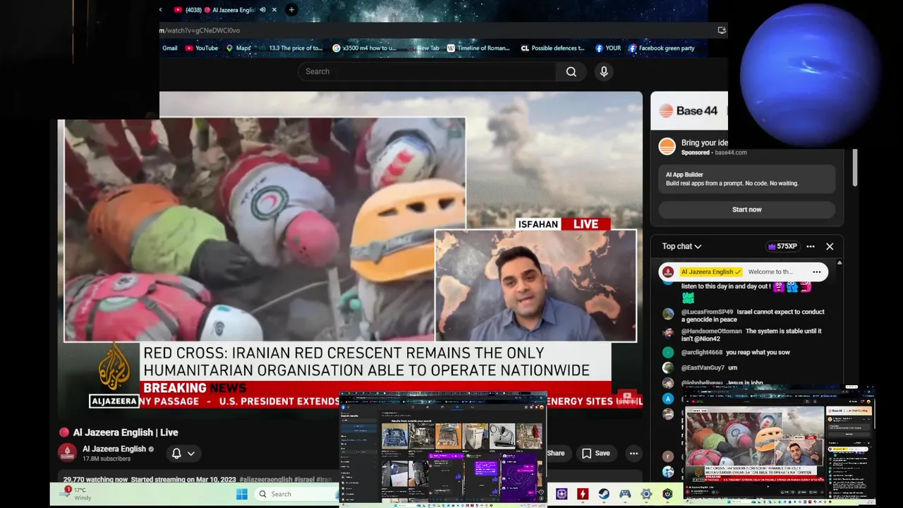Open the Steam taskbar icon
Screen dimensions: 903x508
604,495
